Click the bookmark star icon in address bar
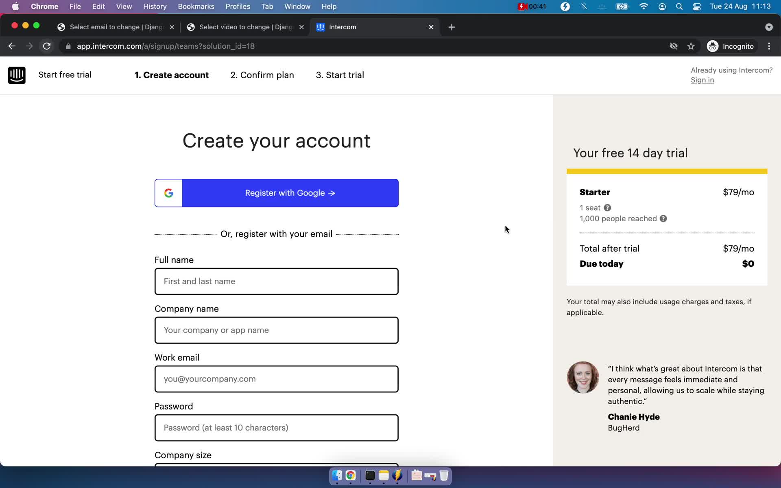This screenshot has height=488, width=781. coord(691,46)
